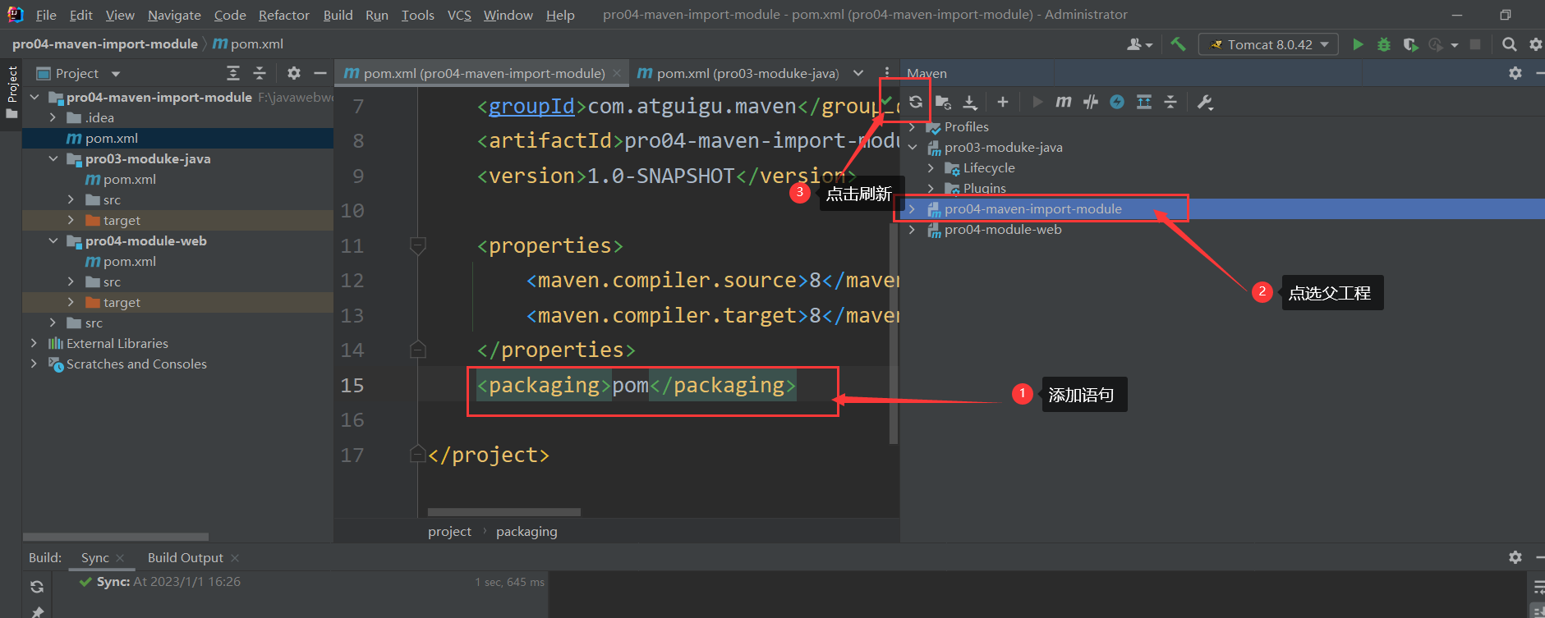Open the VCS menu
Viewport: 1545px width, 618px height.
pos(459,15)
